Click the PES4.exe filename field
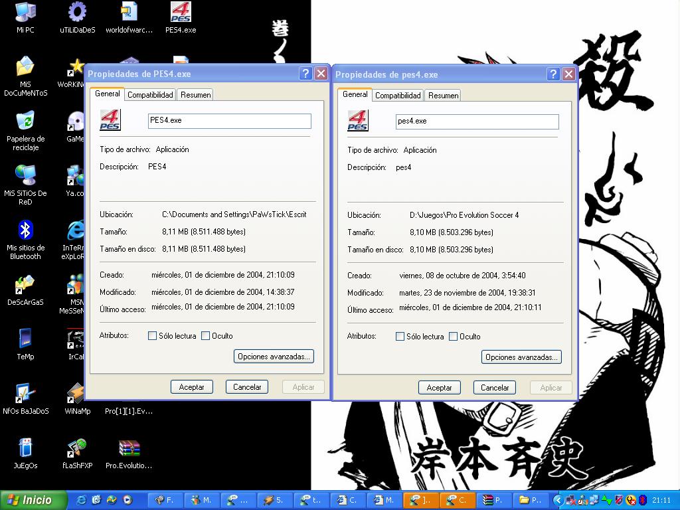This screenshot has height=510, width=680. [x=230, y=121]
